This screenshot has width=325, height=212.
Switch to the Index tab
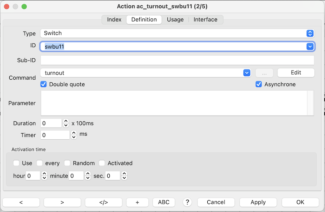pos(114,20)
